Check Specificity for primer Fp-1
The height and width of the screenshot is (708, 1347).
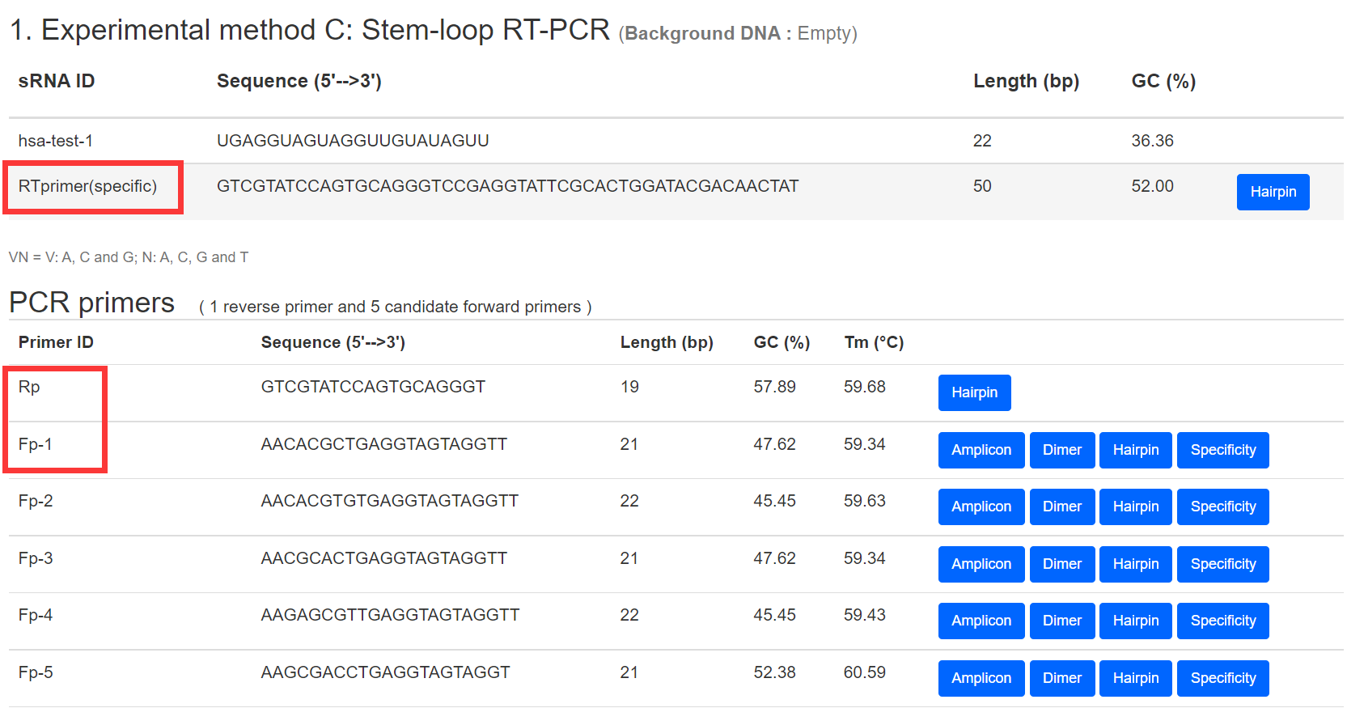pyautogui.click(x=1223, y=450)
